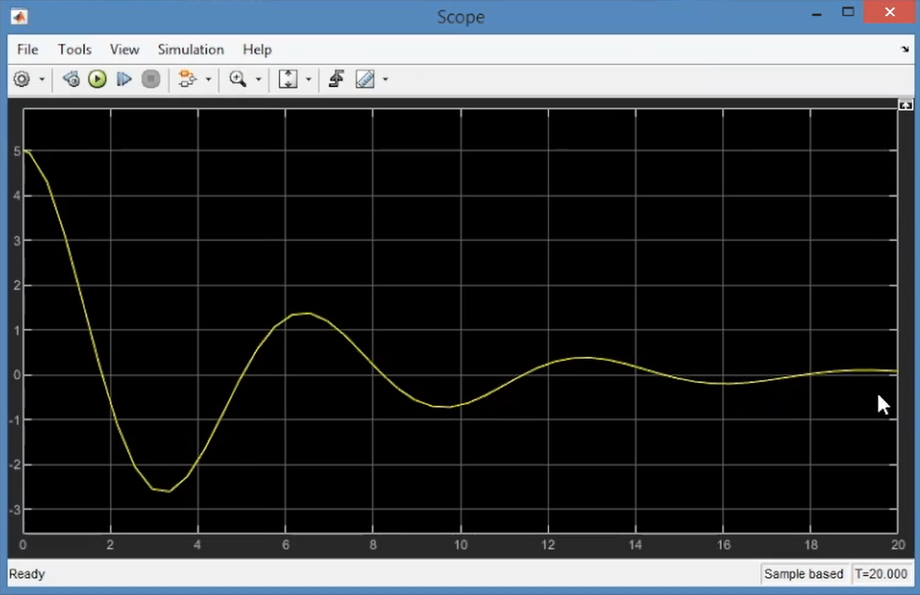Open the Configuration Properties gear icon
The width and height of the screenshot is (920, 595).
pyautogui.click(x=22, y=78)
